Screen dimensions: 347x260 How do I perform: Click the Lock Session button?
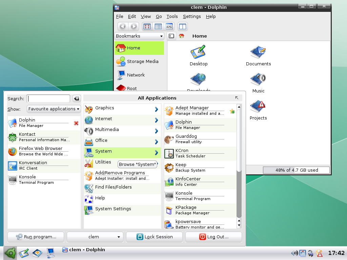(x=154, y=237)
